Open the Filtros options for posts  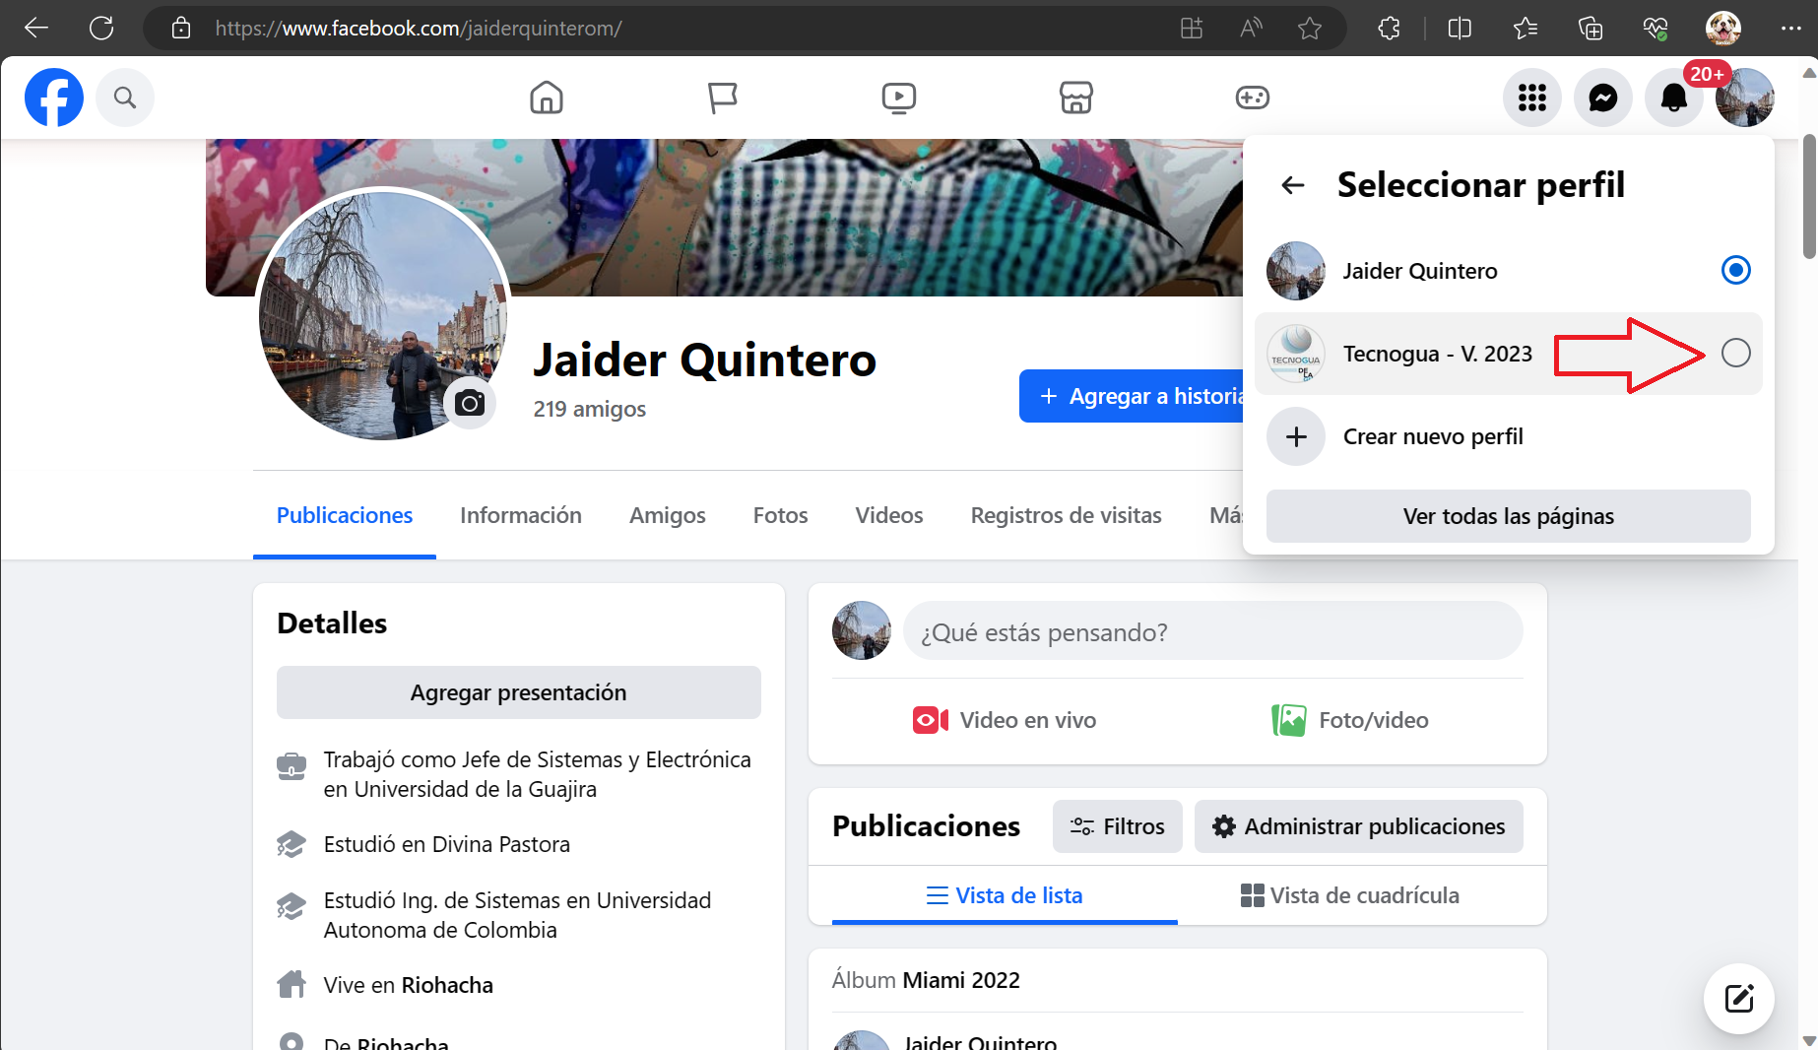coord(1117,826)
